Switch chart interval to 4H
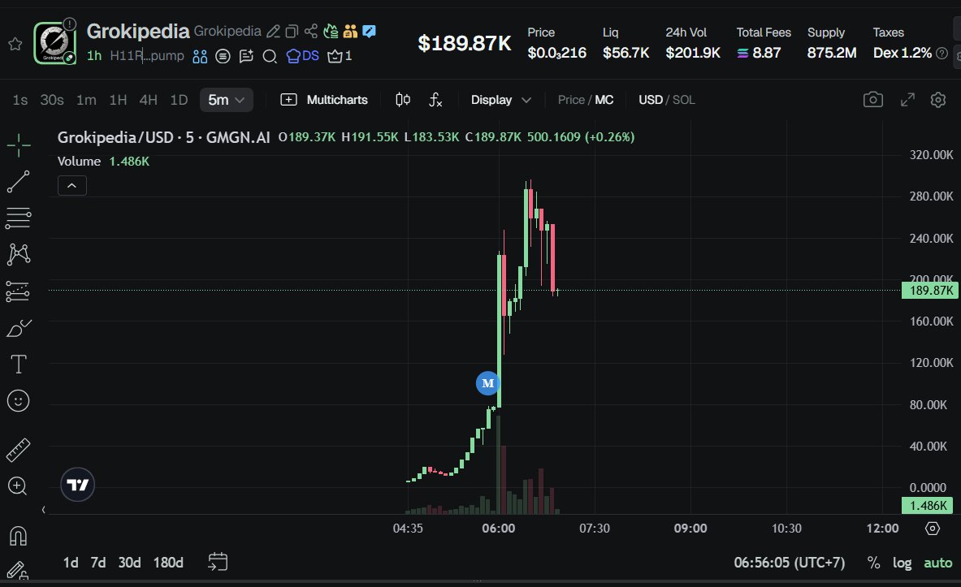This screenshot has width=961, height=587. (x=149, y=100)
